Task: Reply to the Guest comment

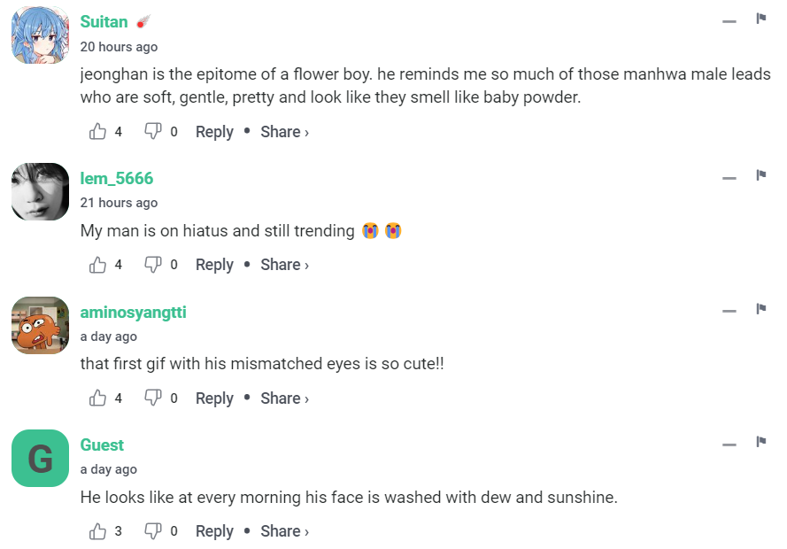Action: click(214, 531)
